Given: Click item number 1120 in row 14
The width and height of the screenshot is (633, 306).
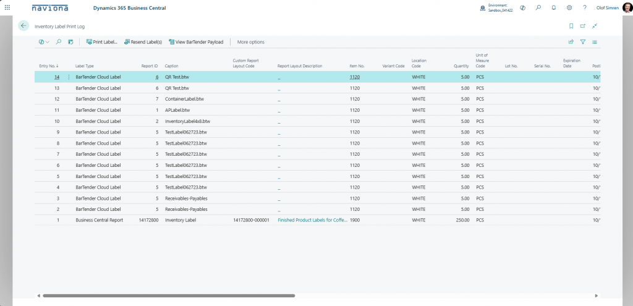Looking at the screenshot, I should tap(354, 77).
